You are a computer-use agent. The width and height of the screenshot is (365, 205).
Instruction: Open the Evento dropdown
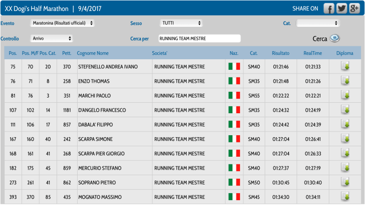tap(62, 23)
